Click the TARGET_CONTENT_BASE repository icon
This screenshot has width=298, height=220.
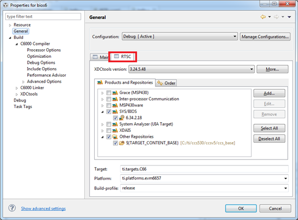click(x=121, y=143)
